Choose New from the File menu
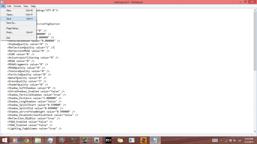 [x=18, y=10]
